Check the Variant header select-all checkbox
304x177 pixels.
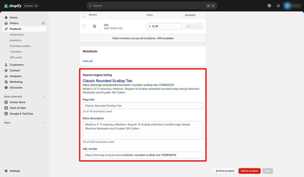click(85, 15)
